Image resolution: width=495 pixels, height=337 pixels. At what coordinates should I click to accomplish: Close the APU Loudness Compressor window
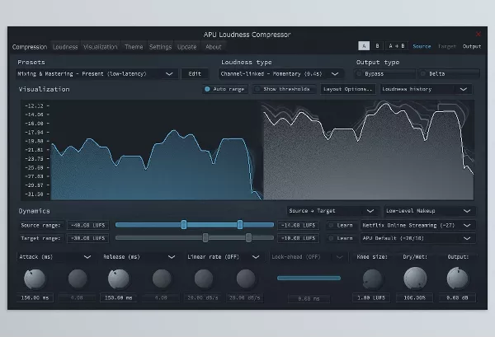[x=478, y=34]
